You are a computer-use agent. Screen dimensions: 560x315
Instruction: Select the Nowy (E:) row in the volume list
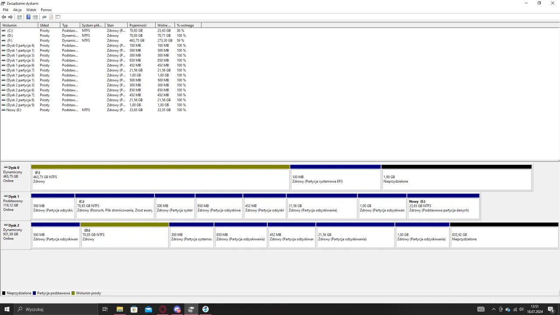14,110
